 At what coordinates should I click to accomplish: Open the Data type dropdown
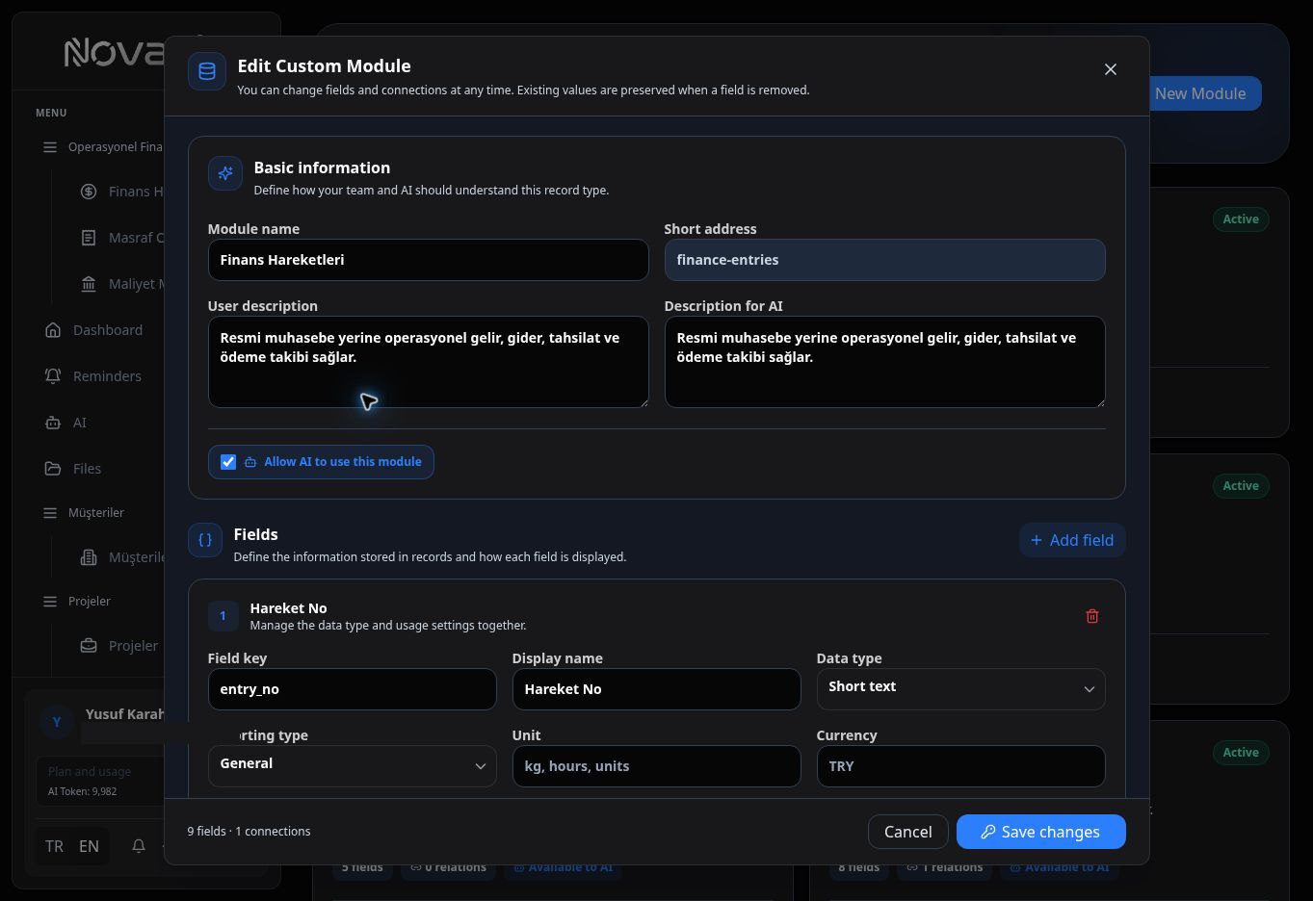coord(960,688)
